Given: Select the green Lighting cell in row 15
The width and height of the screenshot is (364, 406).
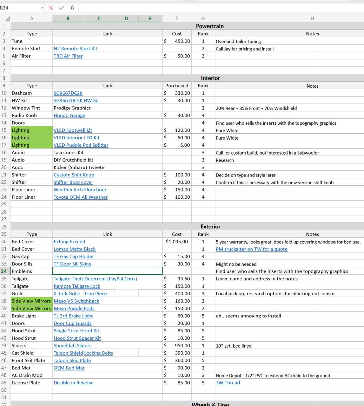Looking at the screenshot, I should tap(32, 130).
